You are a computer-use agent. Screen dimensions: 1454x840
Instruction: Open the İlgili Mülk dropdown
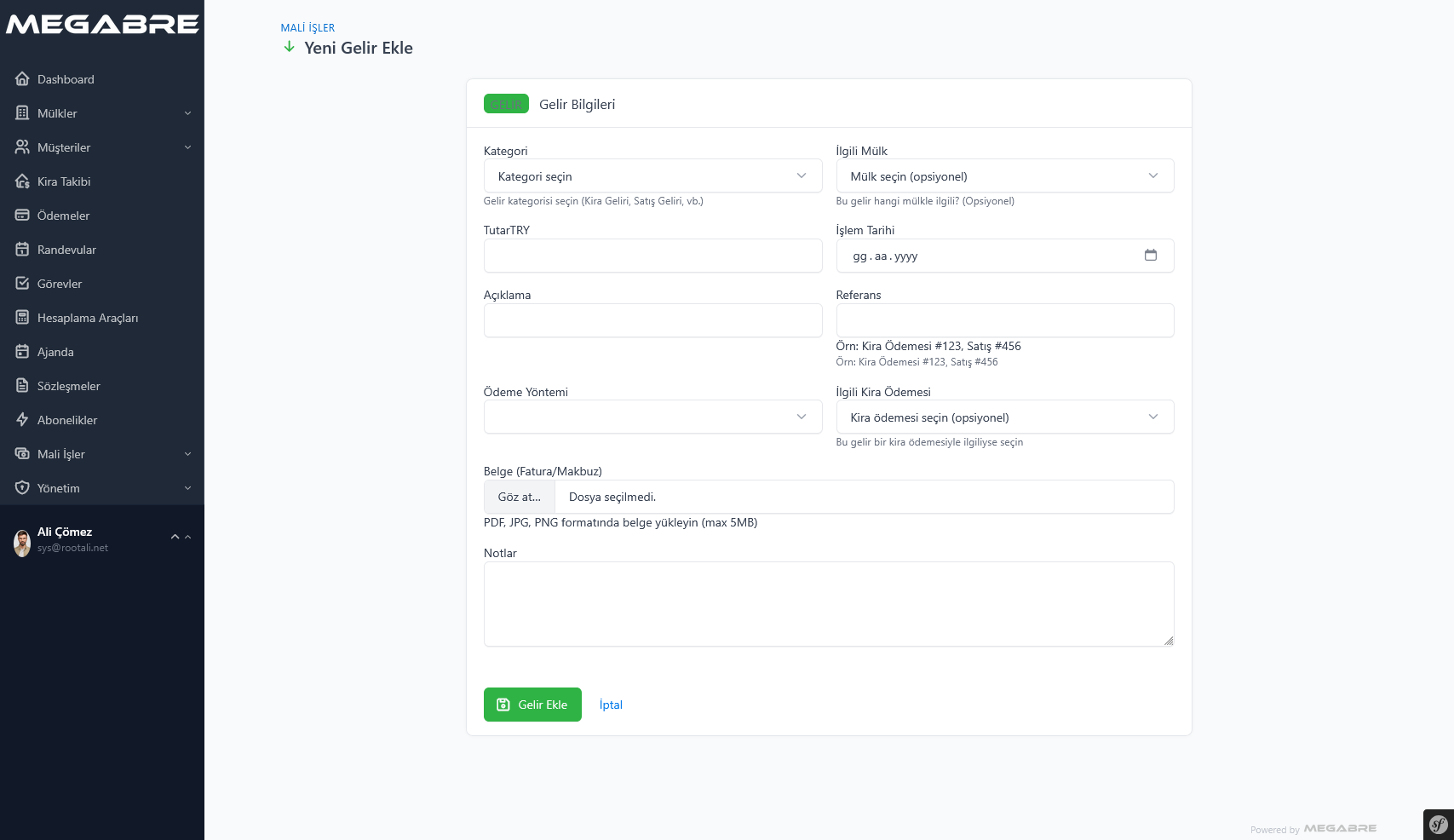click(1004, 176)
